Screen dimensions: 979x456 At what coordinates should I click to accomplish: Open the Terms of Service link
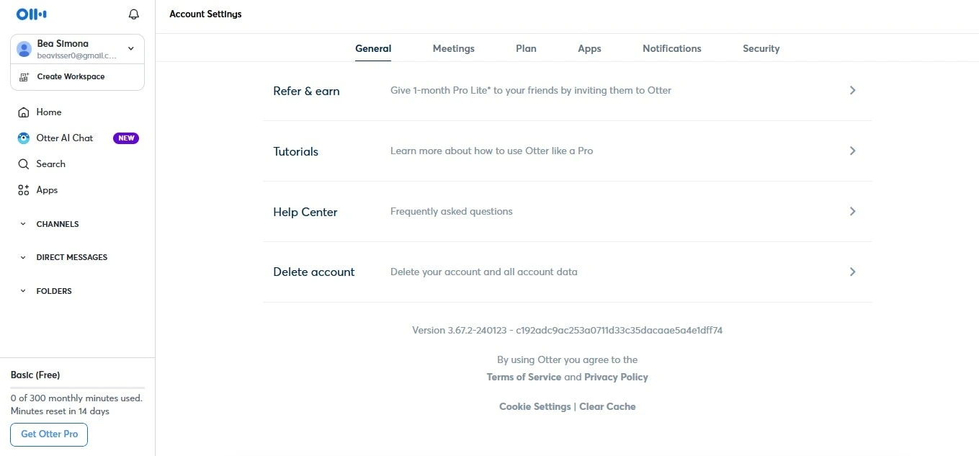pos(524,377)
